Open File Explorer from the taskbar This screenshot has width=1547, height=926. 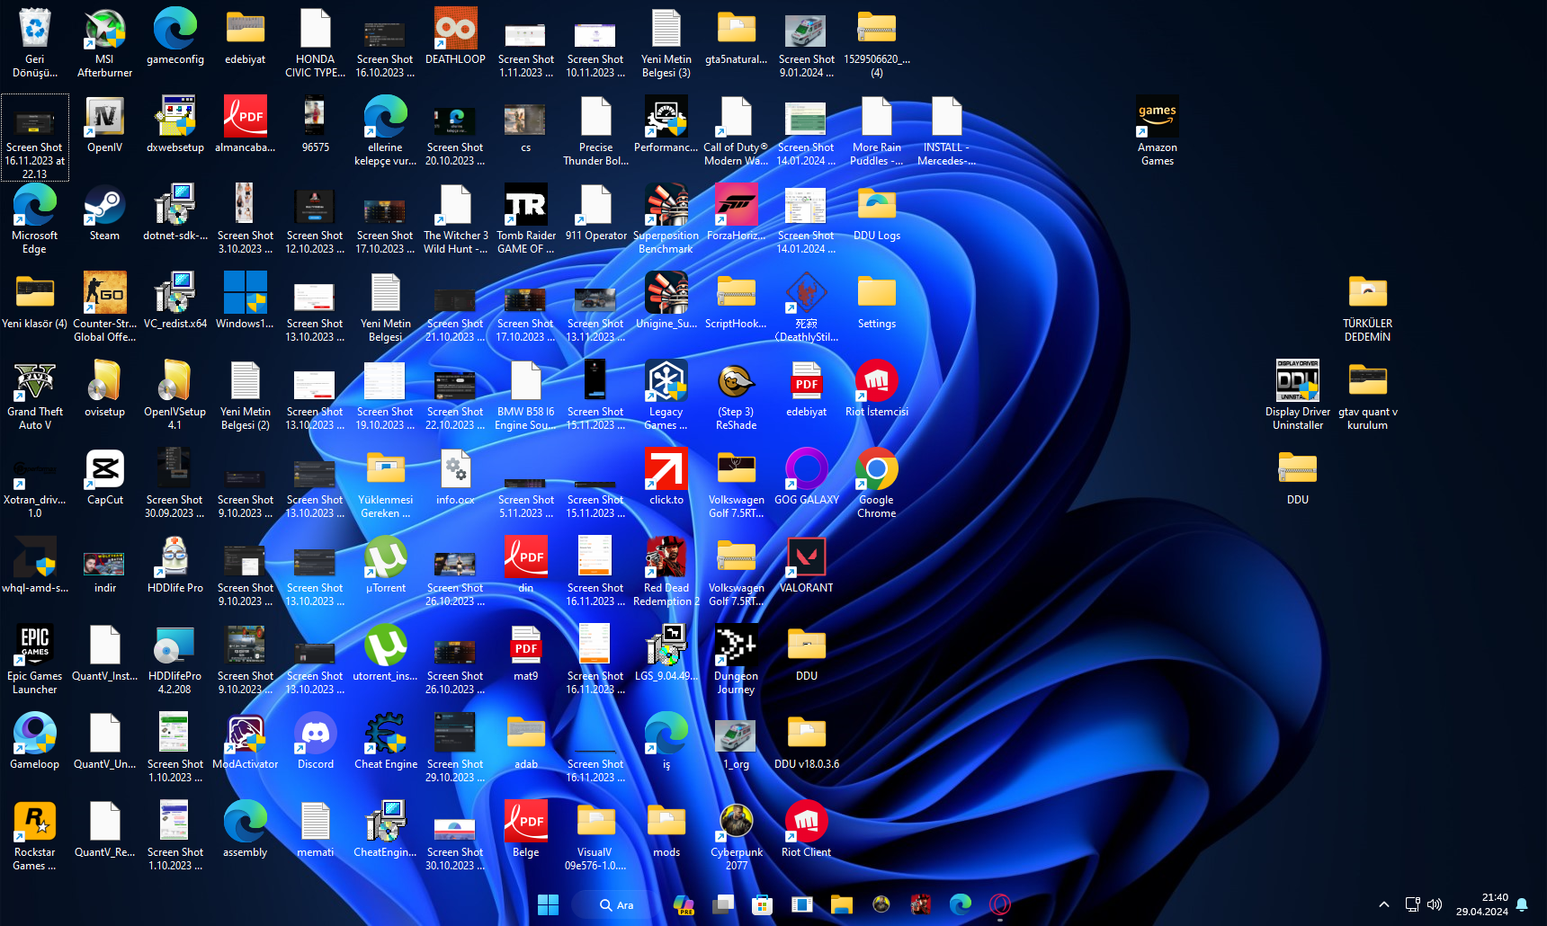point(841,904)
